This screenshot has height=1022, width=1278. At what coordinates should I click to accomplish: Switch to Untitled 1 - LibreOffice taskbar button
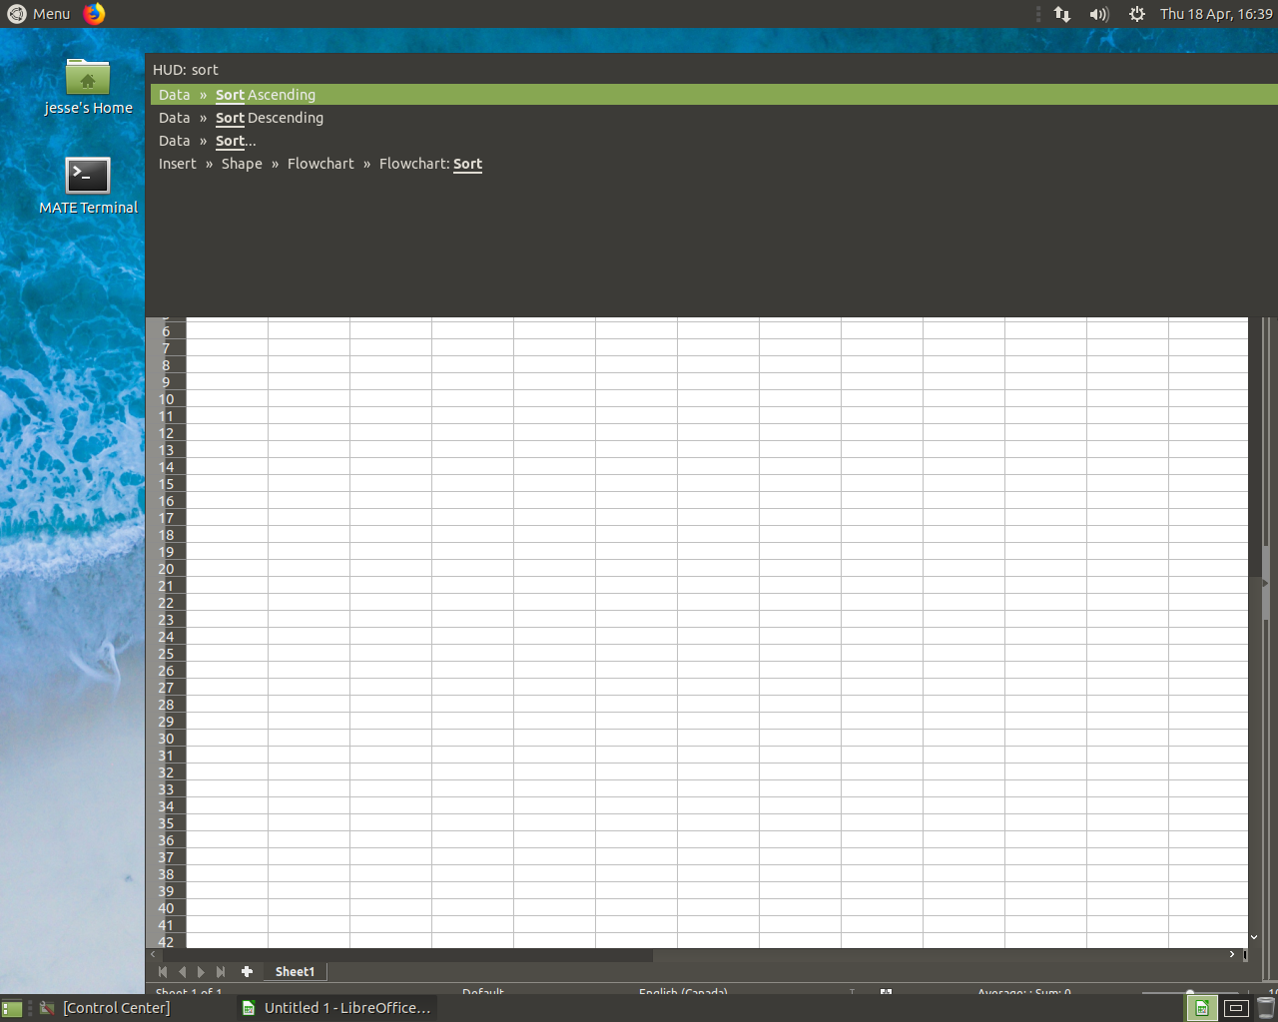(x=337, y=1008)
